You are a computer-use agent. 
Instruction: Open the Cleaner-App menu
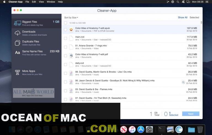pos(15,2)
